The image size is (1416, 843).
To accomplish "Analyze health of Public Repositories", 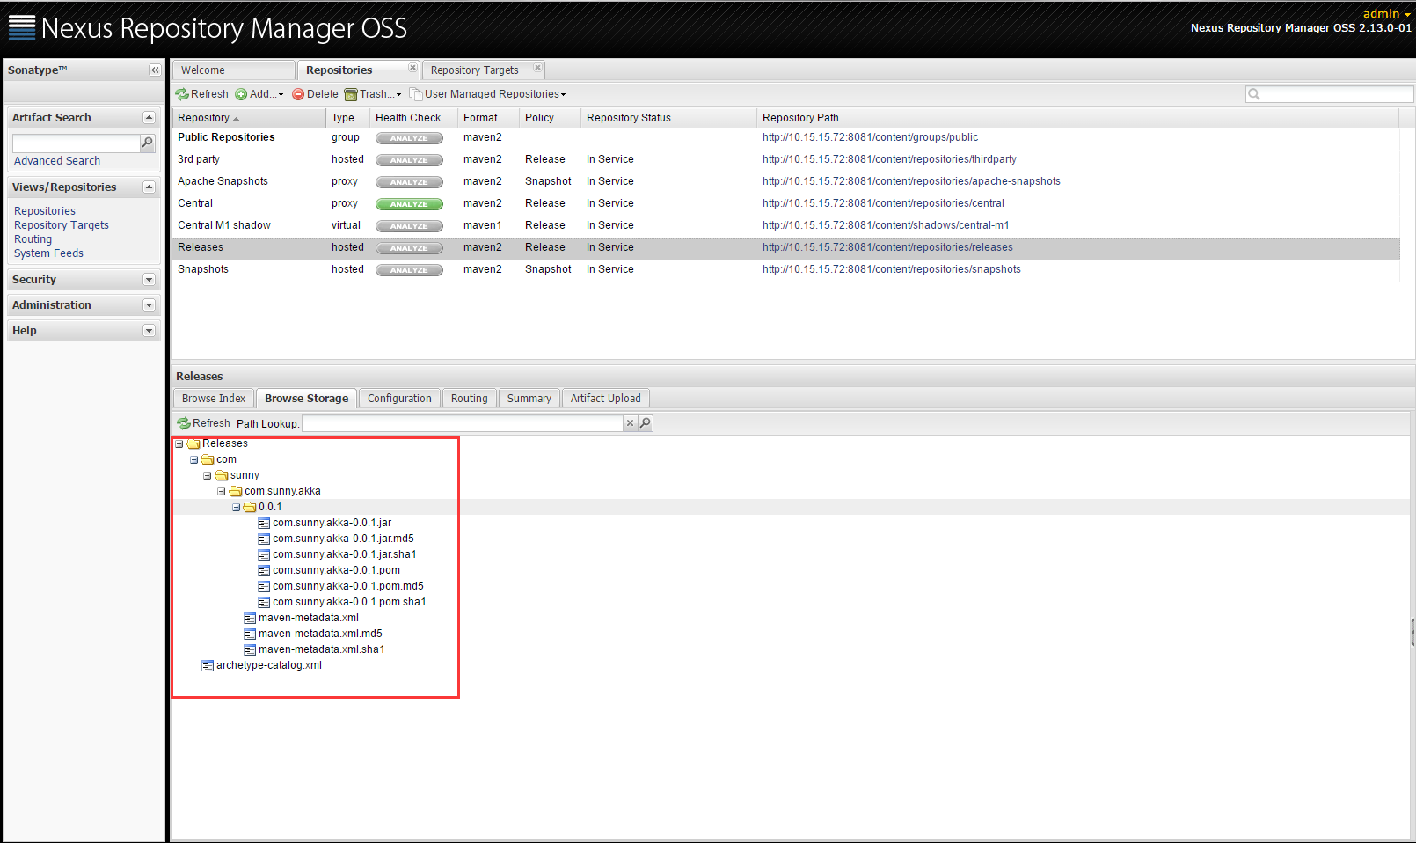I will [x=409, y=138].
